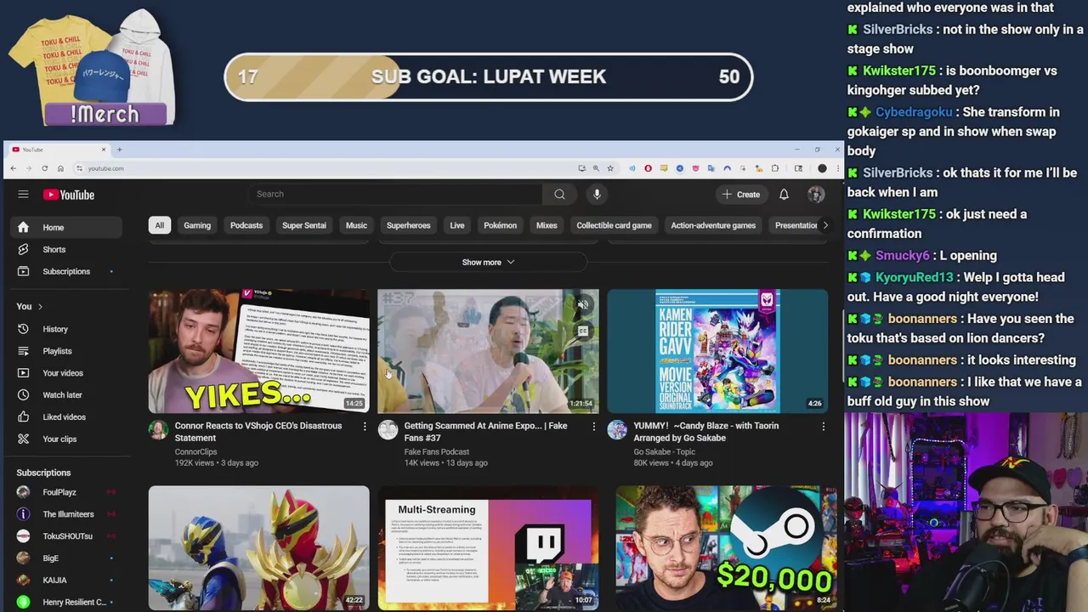1088x612 pixels.
Task: Select the Super Sentai filter chip
Action: [304, 225]
